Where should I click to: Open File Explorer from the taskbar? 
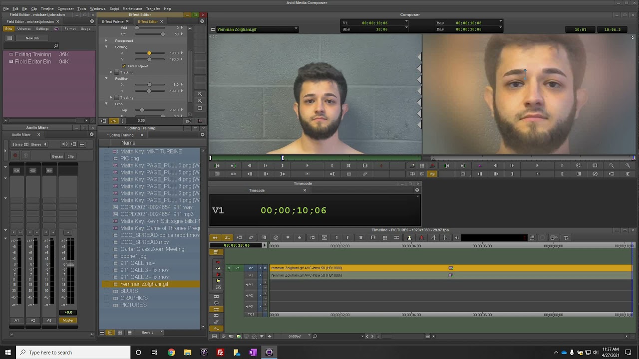(x=188, y=353)
